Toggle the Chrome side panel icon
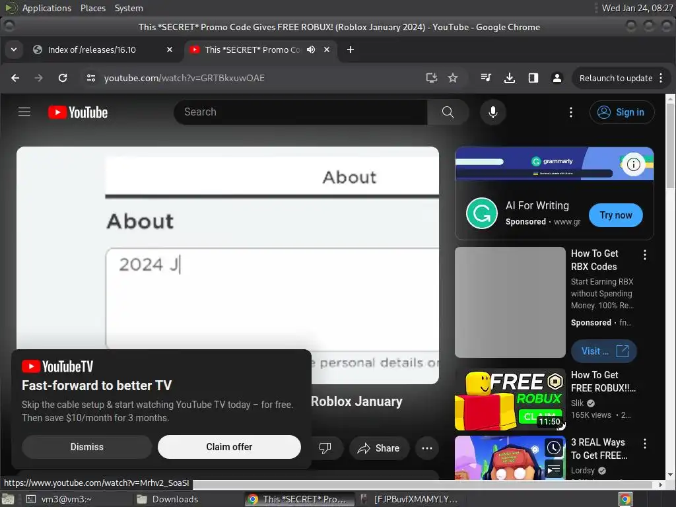The height and width of the screenshot is (507, 676). click(x=533, y=78)
